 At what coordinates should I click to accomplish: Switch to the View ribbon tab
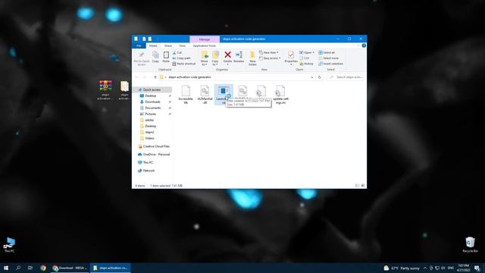(182, 45)
